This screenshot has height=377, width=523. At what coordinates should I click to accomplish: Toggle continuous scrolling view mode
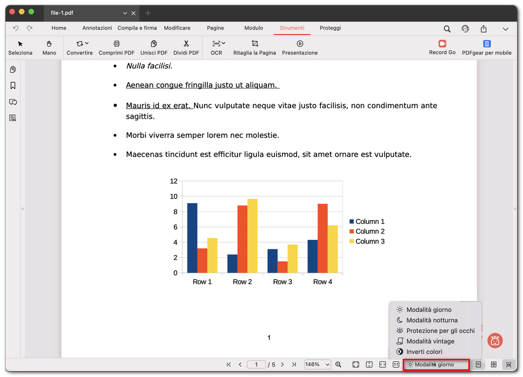point(508,365)
